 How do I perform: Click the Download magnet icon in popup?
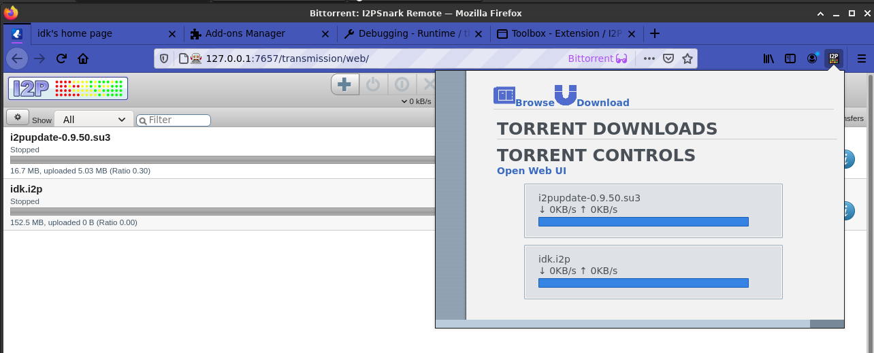pyautogui.click(x=566, y=95)
